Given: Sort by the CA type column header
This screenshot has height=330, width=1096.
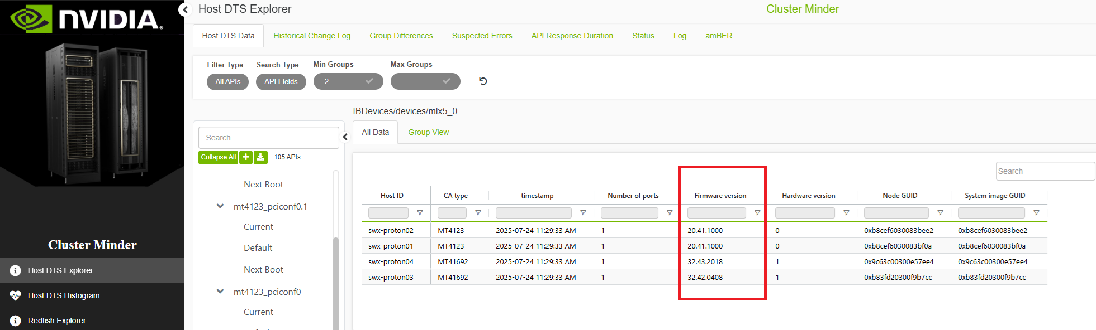Looking at the screenshot, I should pyautogui.click(x=456, y=196).
